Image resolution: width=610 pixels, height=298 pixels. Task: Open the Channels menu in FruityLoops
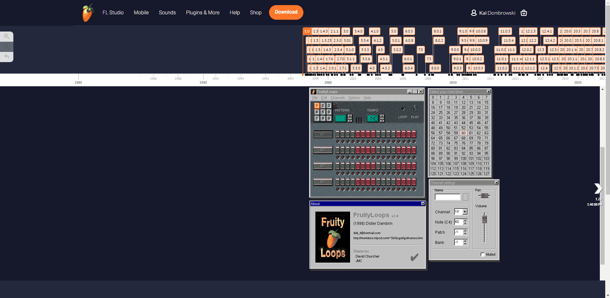tap(337, 98)
